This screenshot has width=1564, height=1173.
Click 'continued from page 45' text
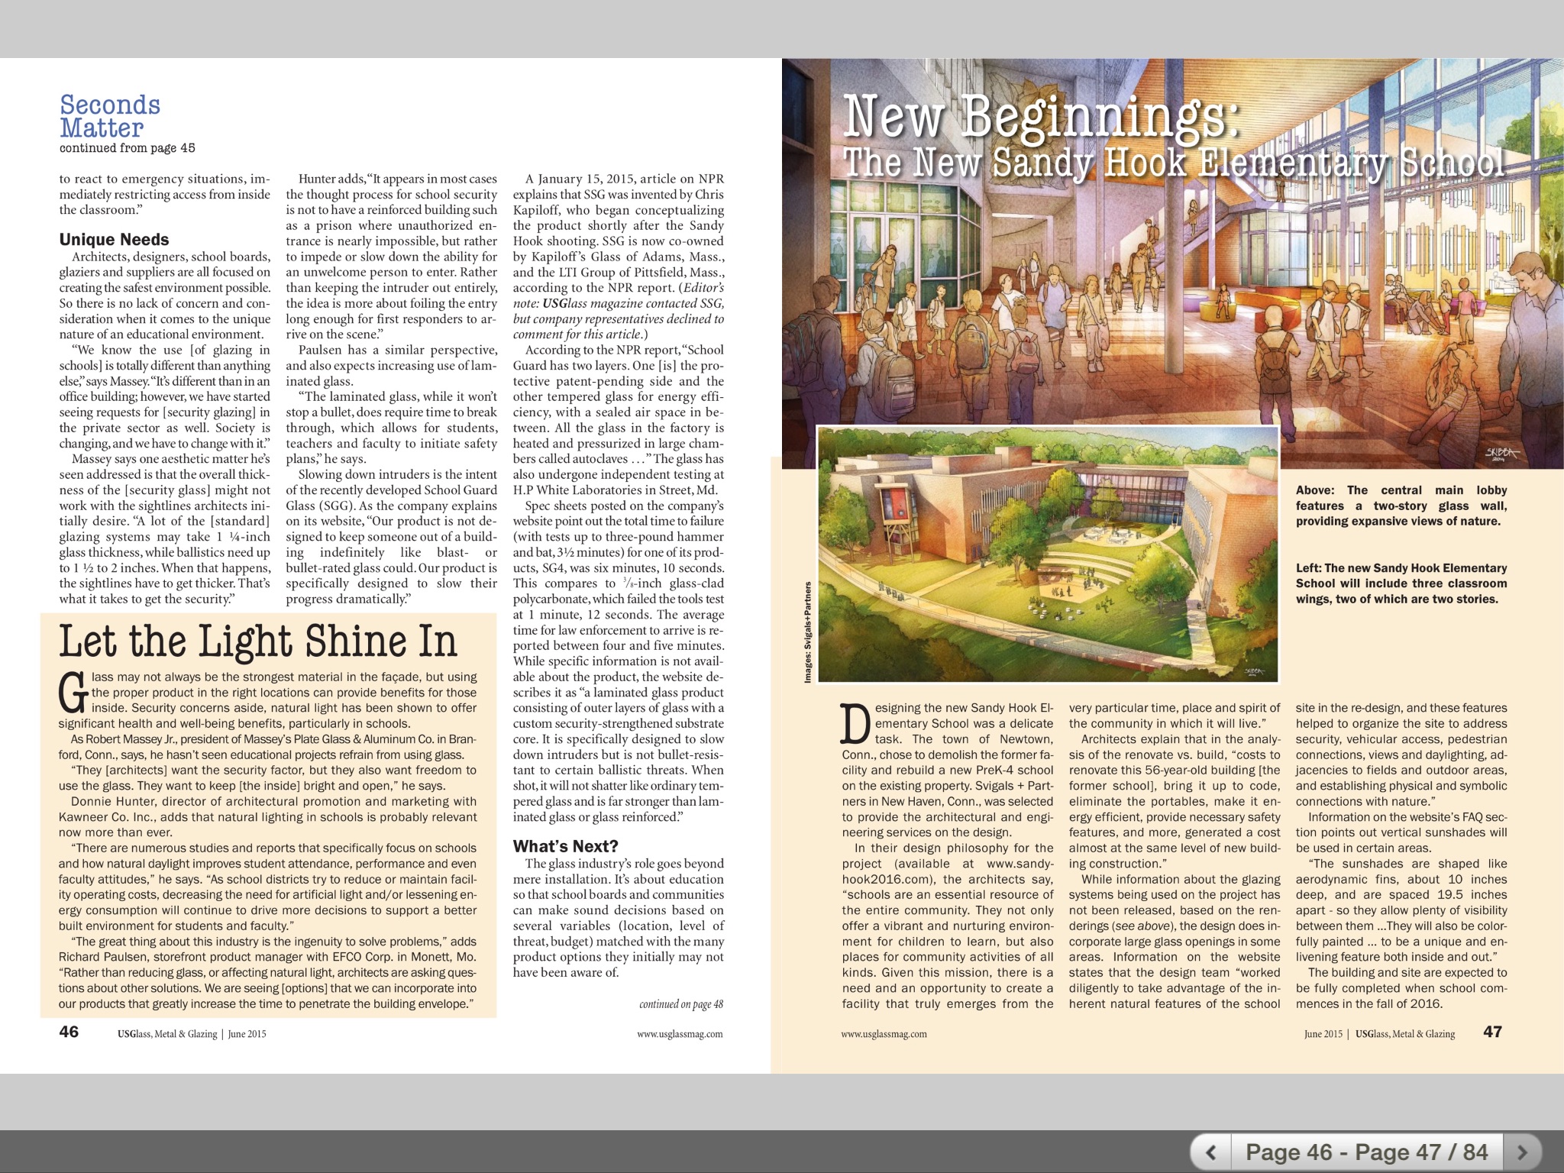[128, 148]
